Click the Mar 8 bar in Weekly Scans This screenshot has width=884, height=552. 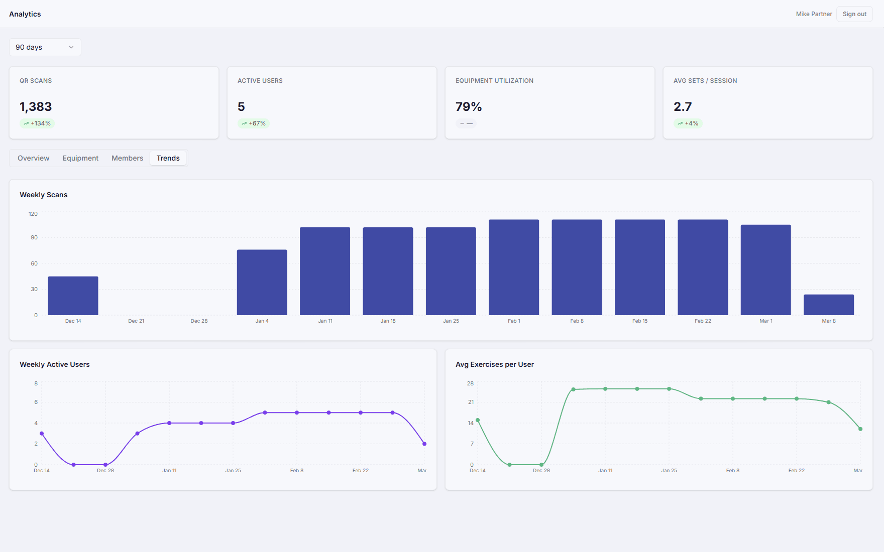pos(828,305)
